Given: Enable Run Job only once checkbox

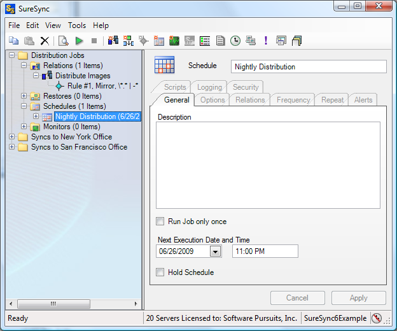Looking at the screenshot, I should pos(160,222).
